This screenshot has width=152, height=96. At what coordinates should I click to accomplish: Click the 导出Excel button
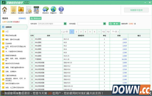[36, 18]
